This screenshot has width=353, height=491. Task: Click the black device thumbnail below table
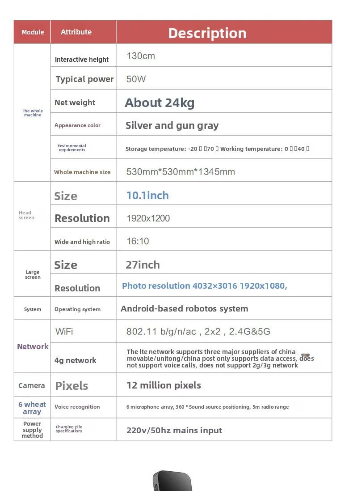(172, 481)
